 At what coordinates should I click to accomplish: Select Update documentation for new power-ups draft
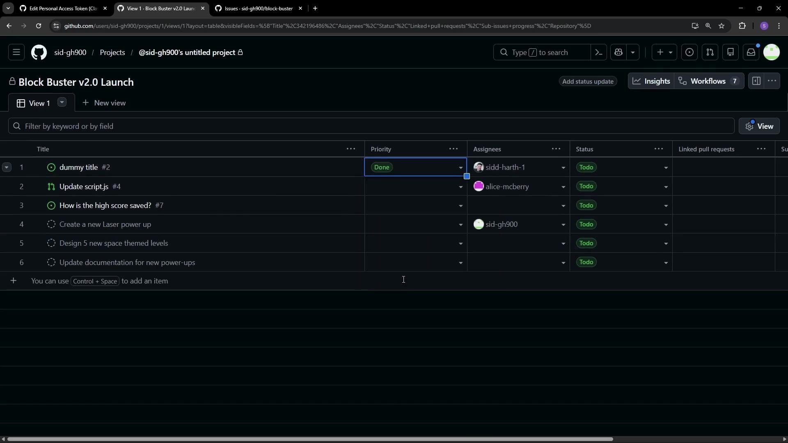coord(127,263)
